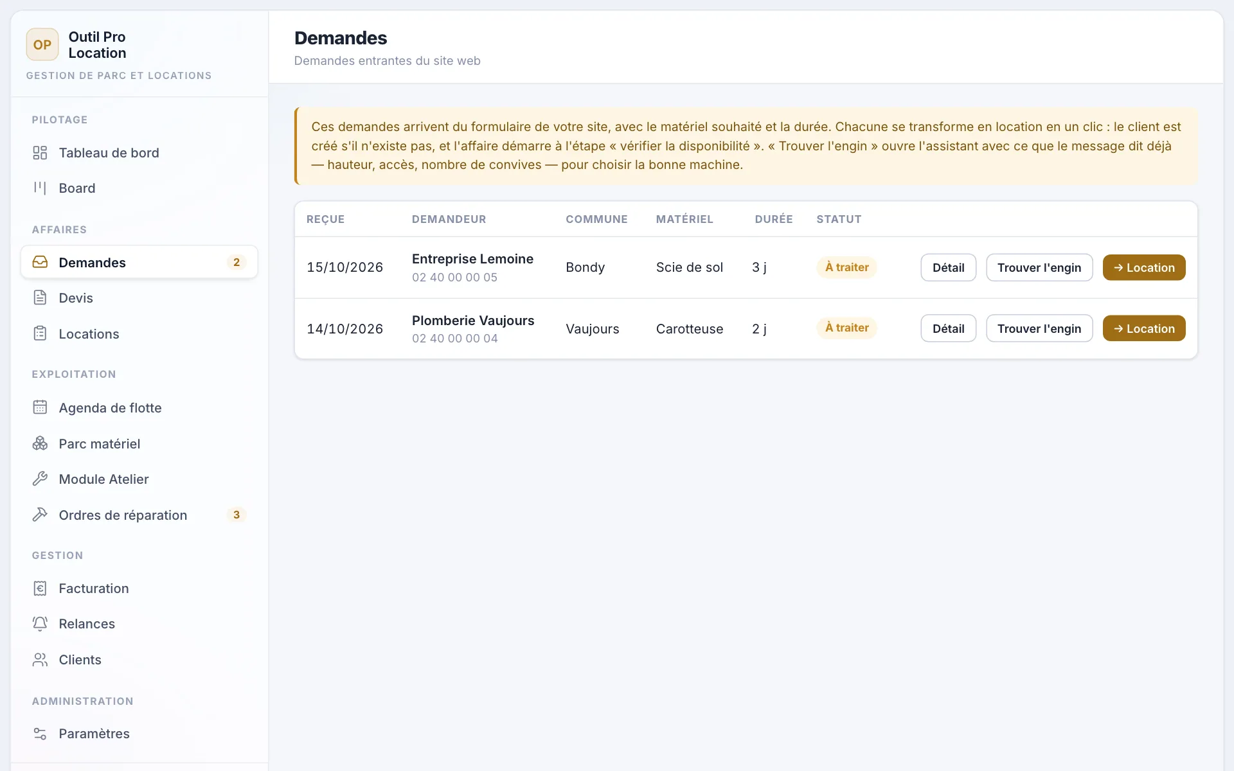Click the Clients people icon

point(40,659)
